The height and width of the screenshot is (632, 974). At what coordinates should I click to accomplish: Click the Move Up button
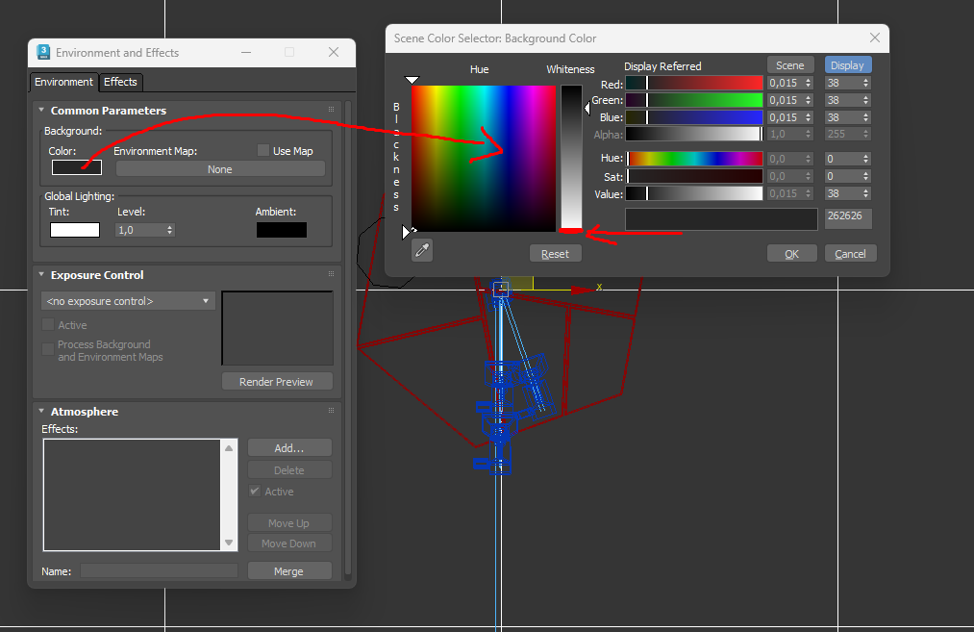tap(288, 523)
